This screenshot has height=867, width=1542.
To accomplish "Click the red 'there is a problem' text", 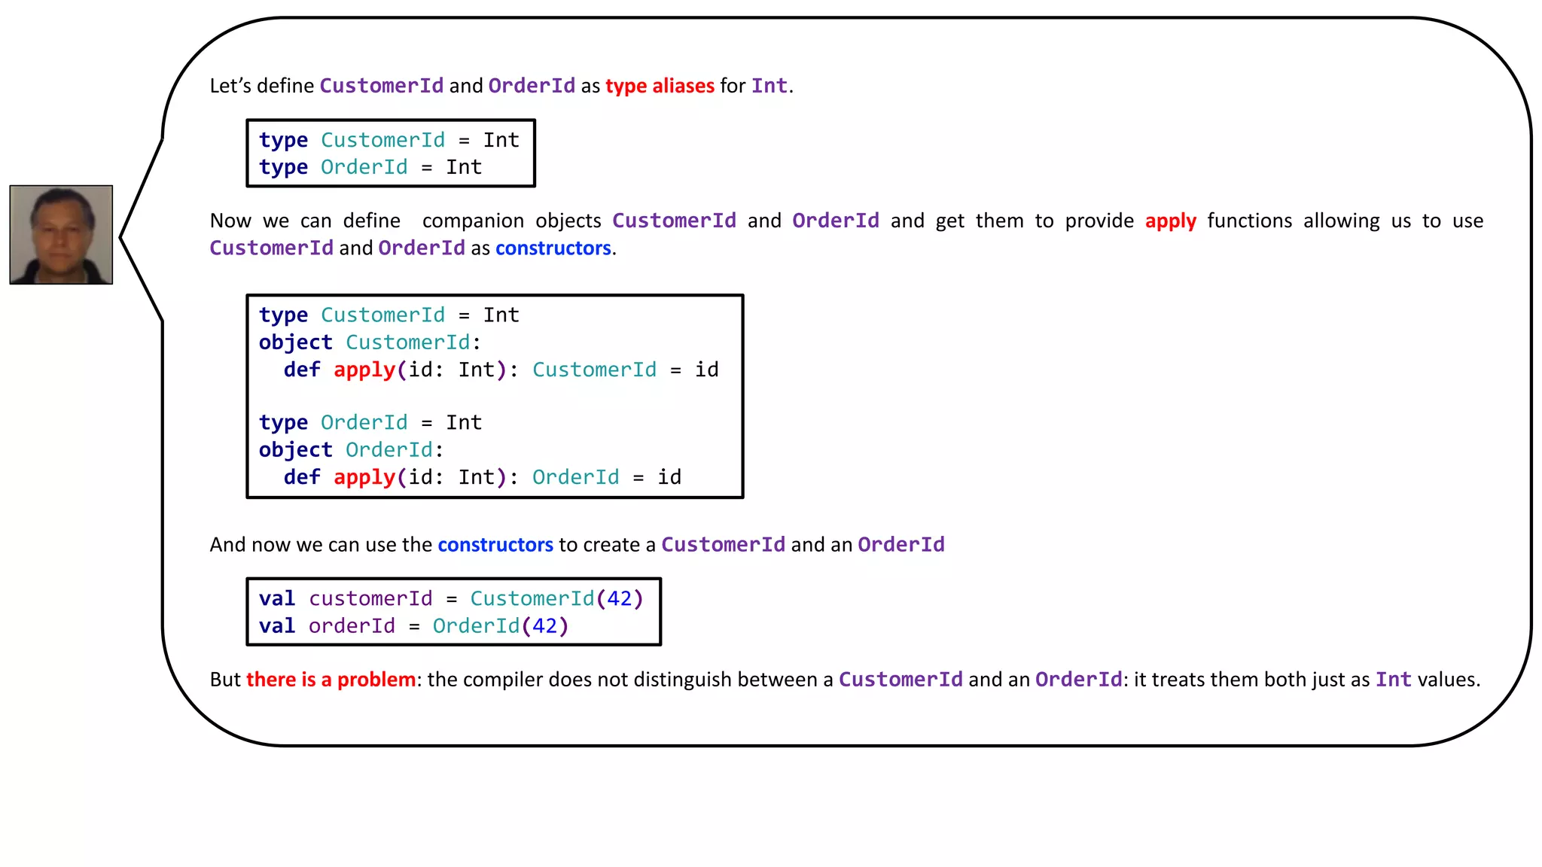I will 331,680.
